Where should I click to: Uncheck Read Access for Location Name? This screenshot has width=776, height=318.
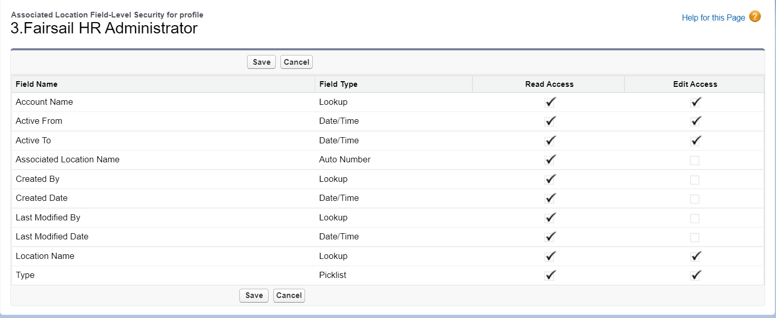(550, 256)
